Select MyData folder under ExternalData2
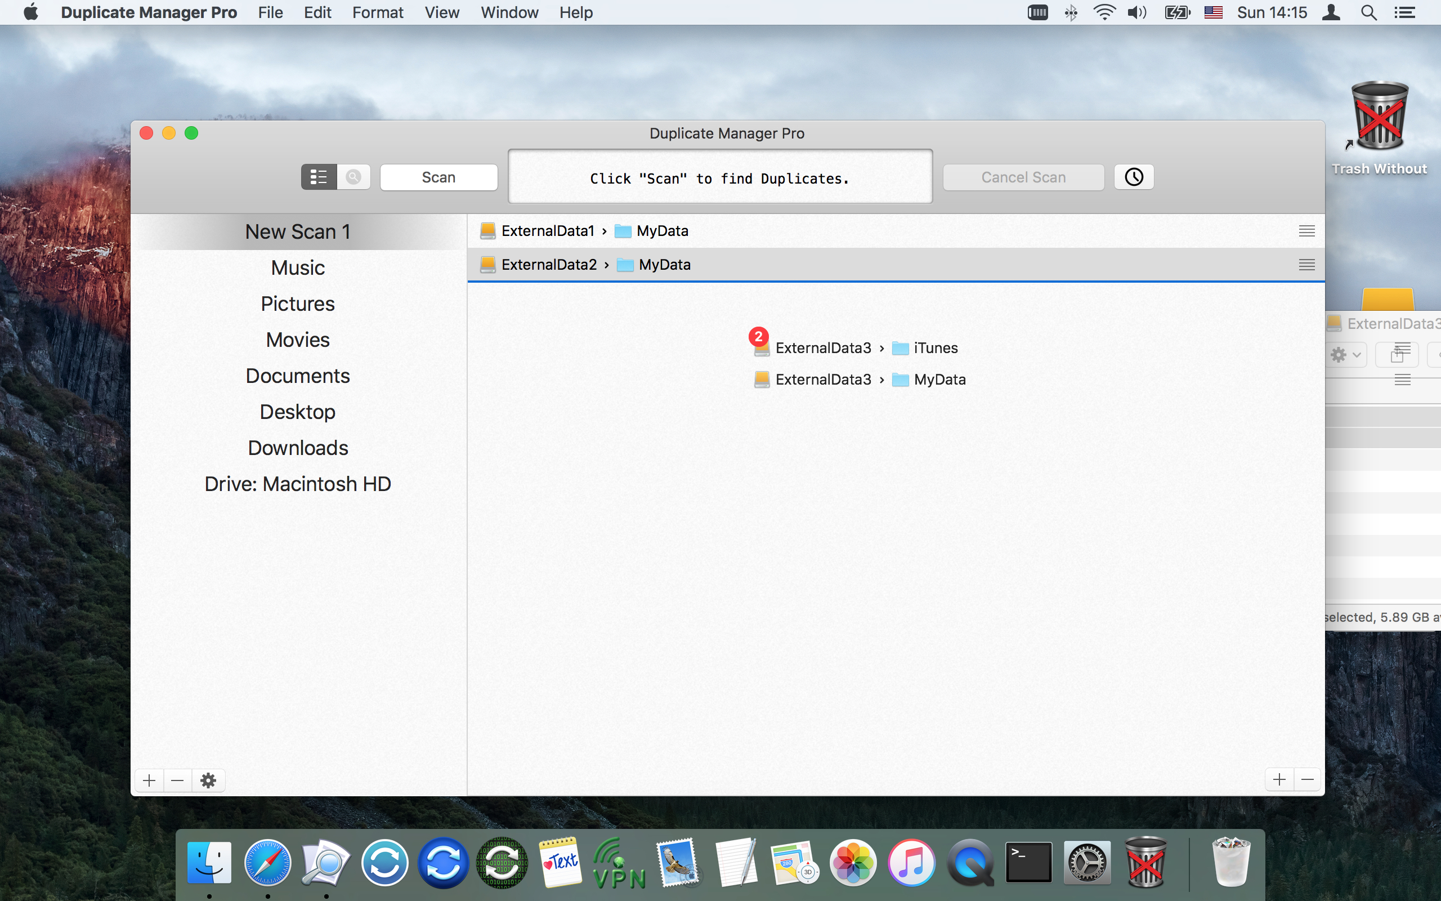Screen dimensions: 1441x901 point(654,265)
